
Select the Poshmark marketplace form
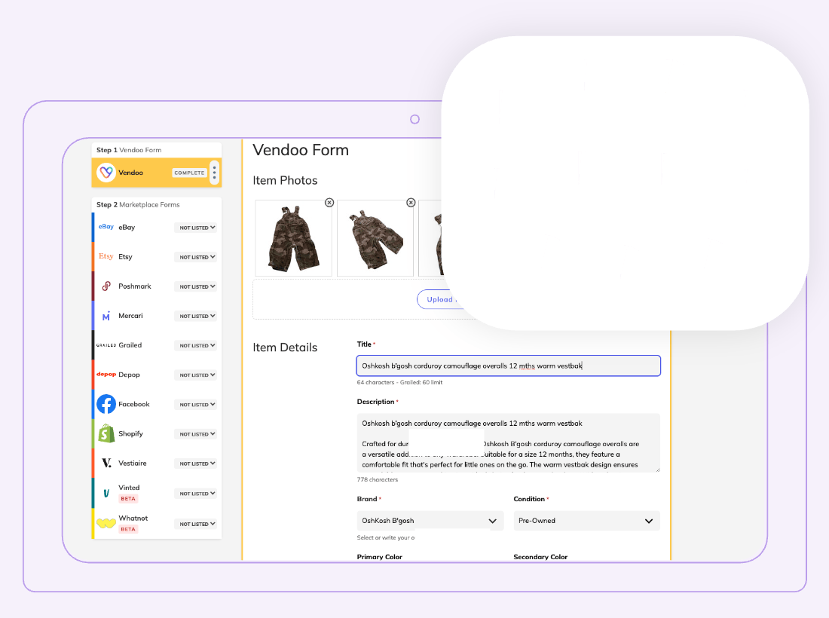click(x=157, y=286)
